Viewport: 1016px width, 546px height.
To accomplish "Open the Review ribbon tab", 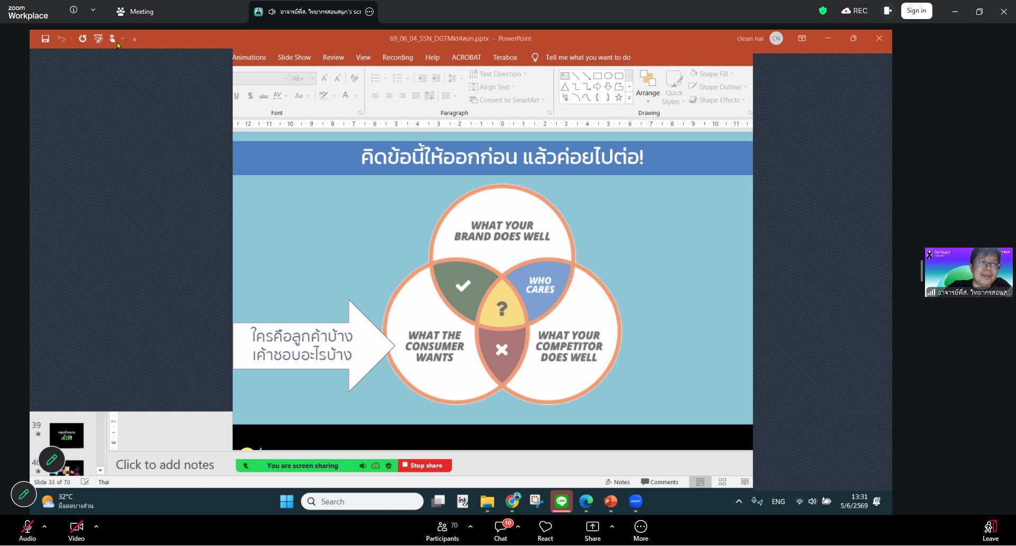I will click(x=333, y=58).
